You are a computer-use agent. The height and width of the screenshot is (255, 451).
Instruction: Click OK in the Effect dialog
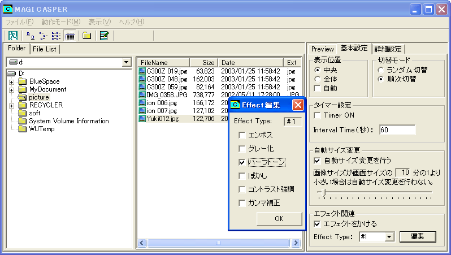(279, 219)
